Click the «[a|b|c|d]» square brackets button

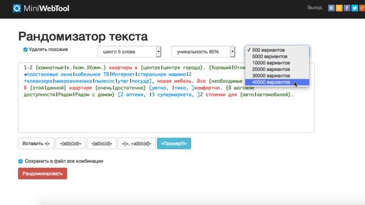102,143
